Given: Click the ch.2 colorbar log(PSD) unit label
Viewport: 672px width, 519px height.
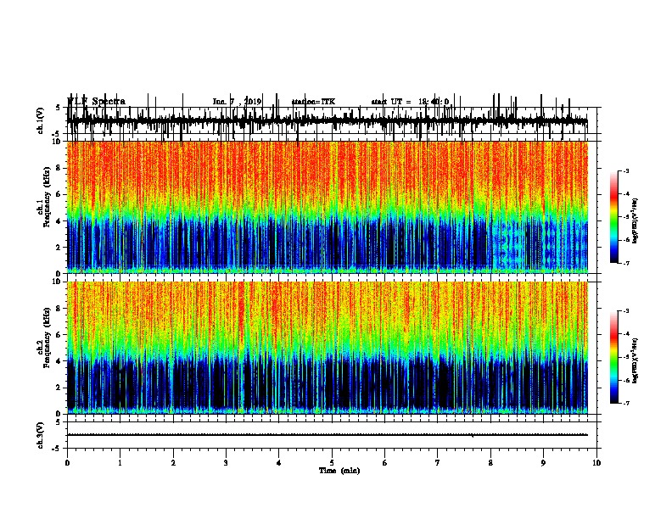Looking at the screenshot, I should click(635, 360).
